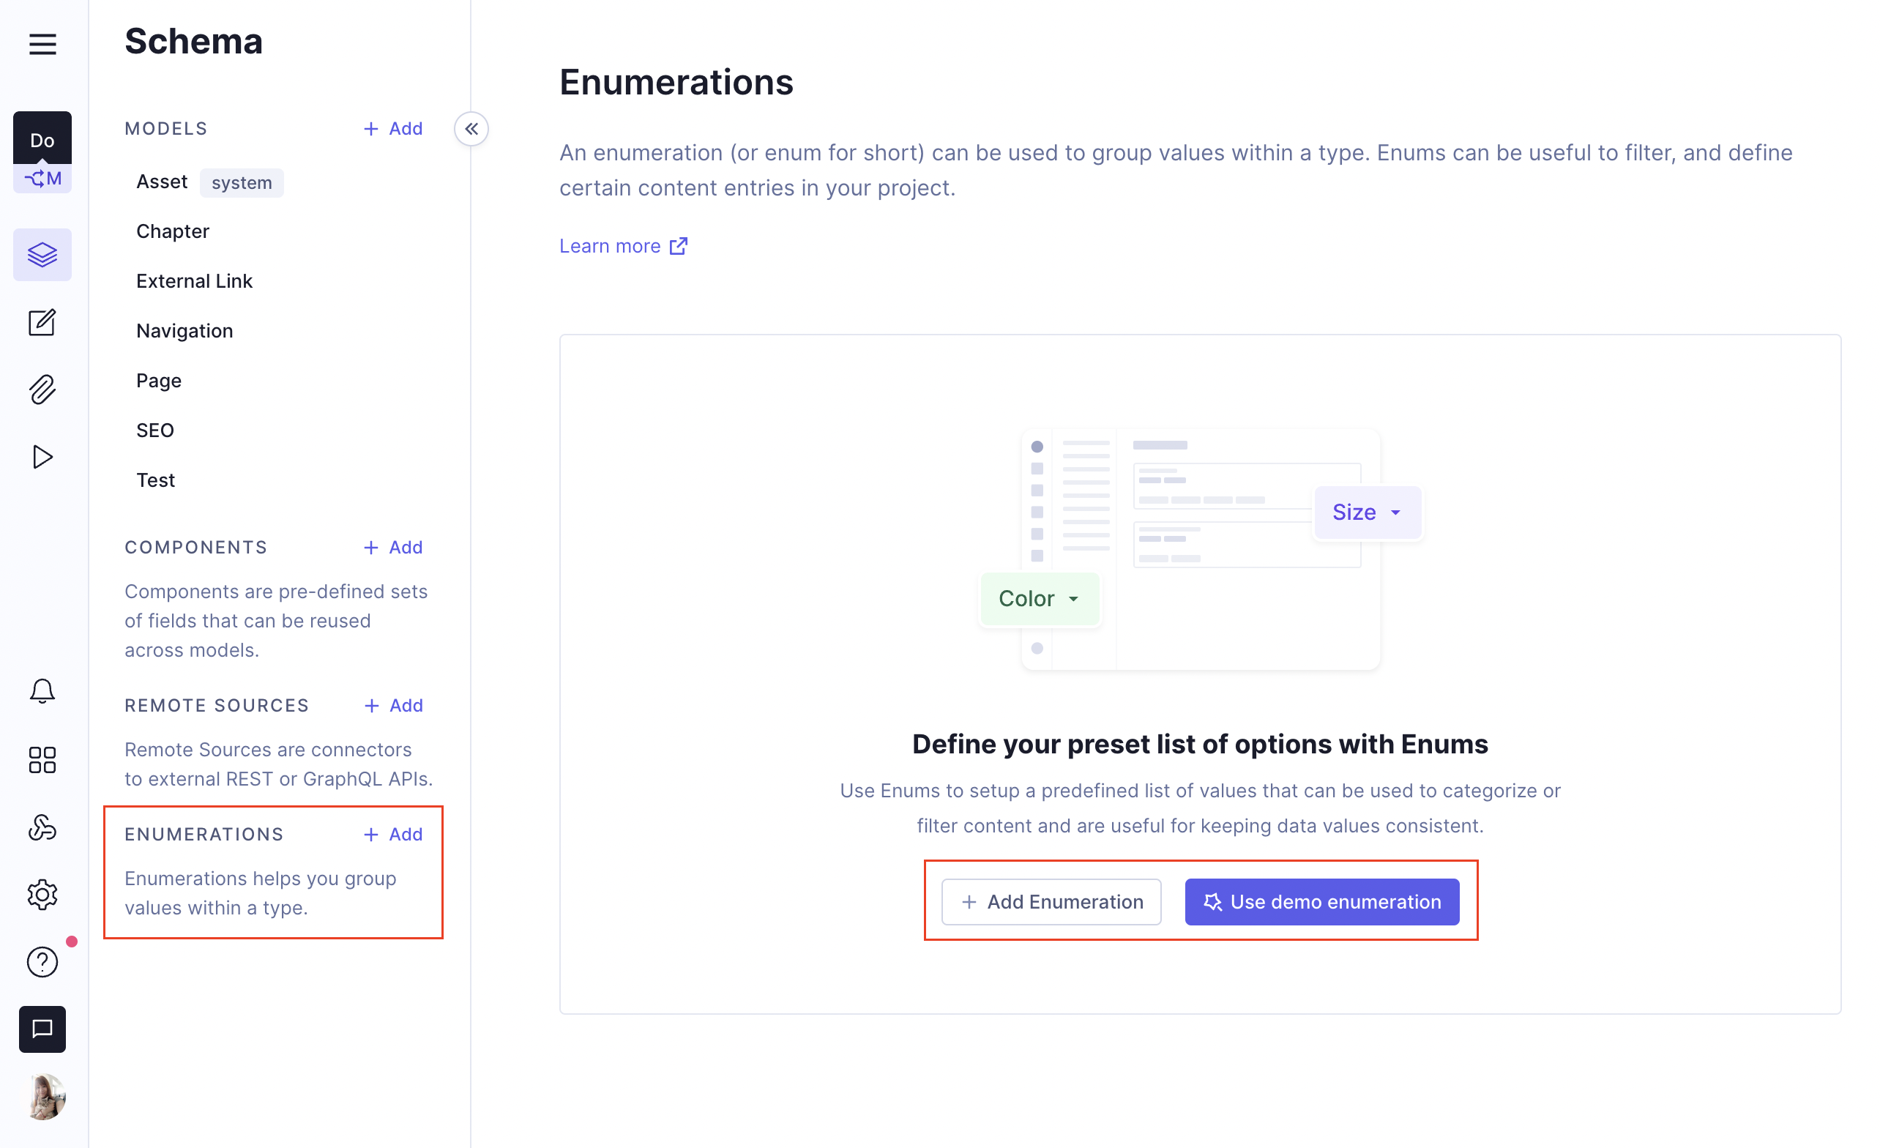Collapse the left sidebar panel
The height and width of the screenshot is (1148, 1880).
click(x=471, y=129)
